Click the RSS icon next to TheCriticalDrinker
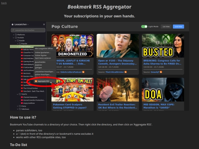 126,72
